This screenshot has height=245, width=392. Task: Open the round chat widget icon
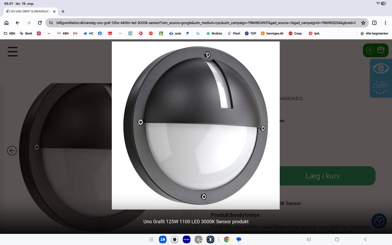379,221
